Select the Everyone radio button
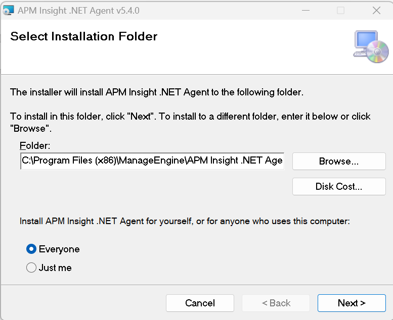Screen dimensions: 393x320 (31, 249)
